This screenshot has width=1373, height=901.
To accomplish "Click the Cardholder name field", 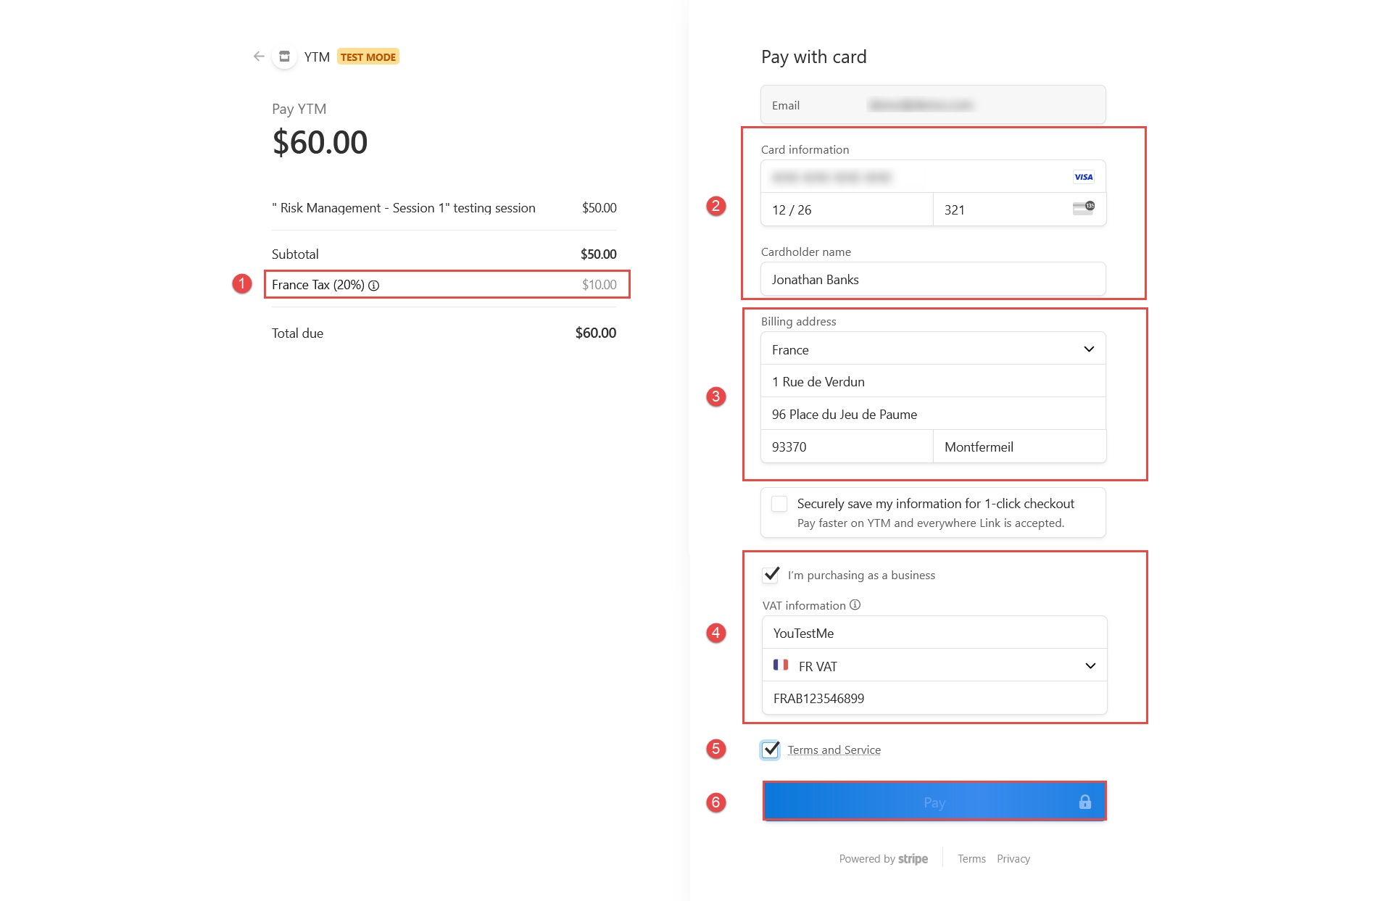I will (x=934, y=279).
